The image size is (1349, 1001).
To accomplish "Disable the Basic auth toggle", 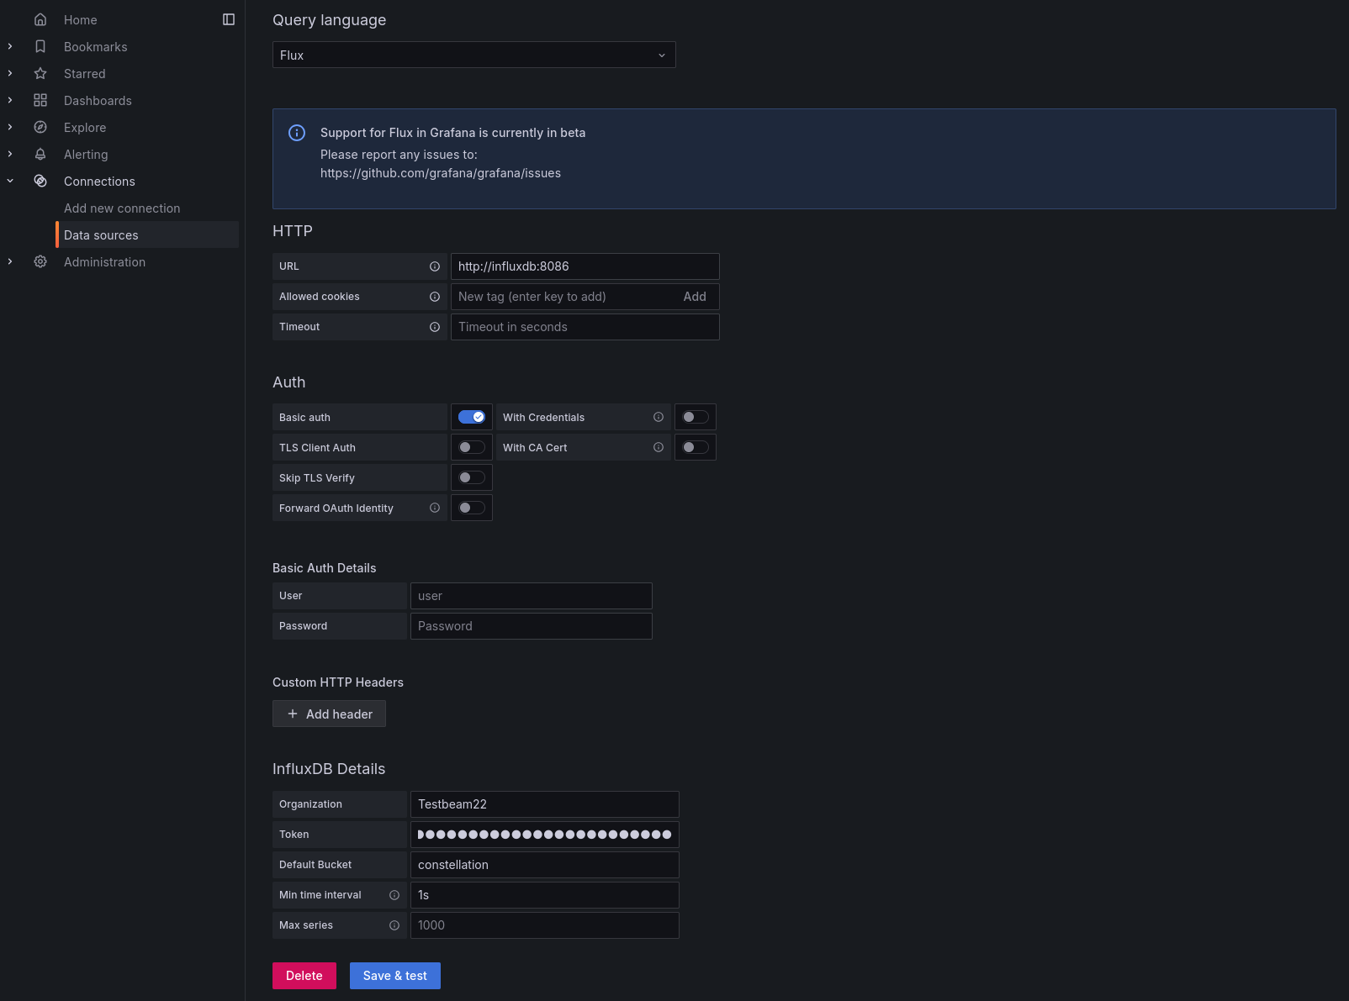I will [x=472, y=417].
